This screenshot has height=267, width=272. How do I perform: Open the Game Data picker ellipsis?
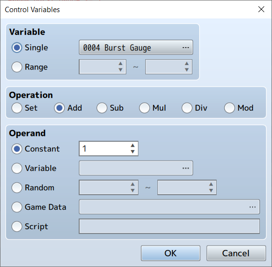(x=253, y=207)
